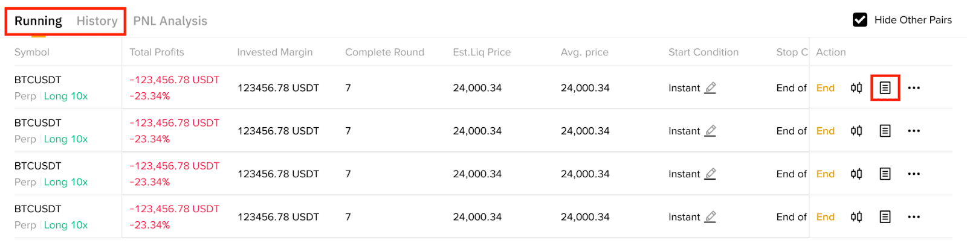Edit Start Condition pencil in first row
Screen dimensions: 967x249
tap(711, 88)
